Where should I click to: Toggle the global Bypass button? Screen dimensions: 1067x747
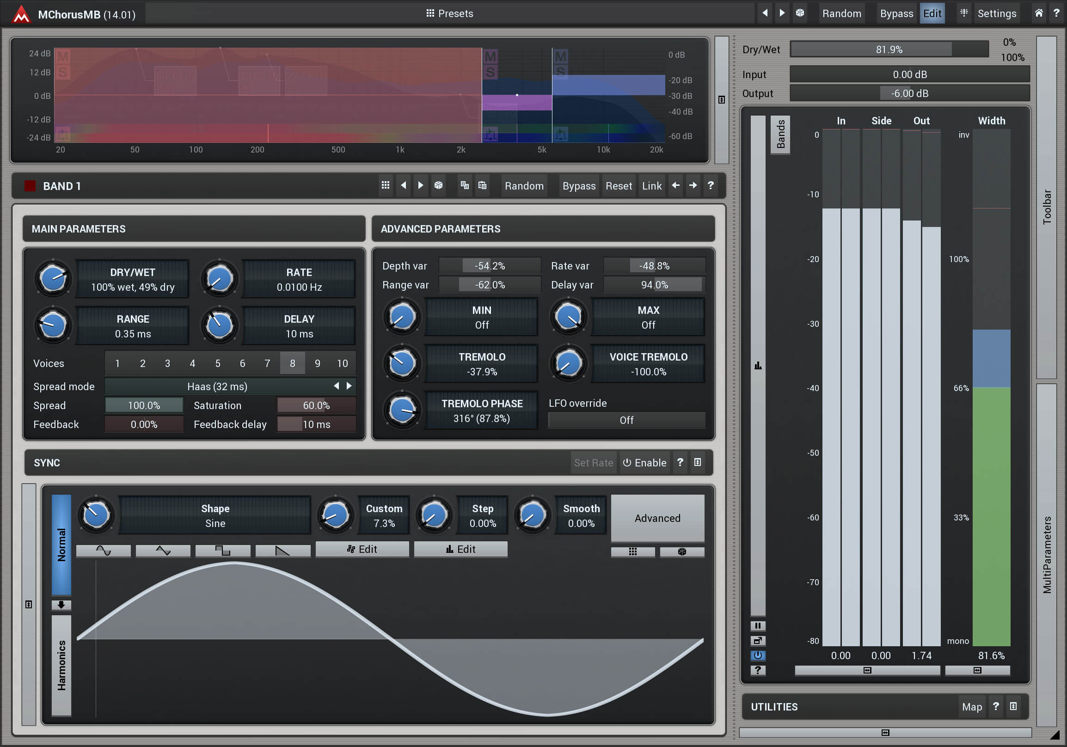(896, 13)
